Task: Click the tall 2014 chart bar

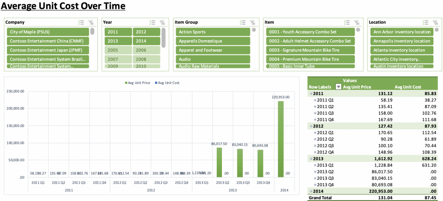Action: pyautogui.click(x=281, y=138)
